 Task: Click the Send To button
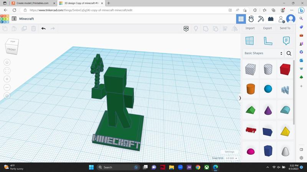pos(285,28)
